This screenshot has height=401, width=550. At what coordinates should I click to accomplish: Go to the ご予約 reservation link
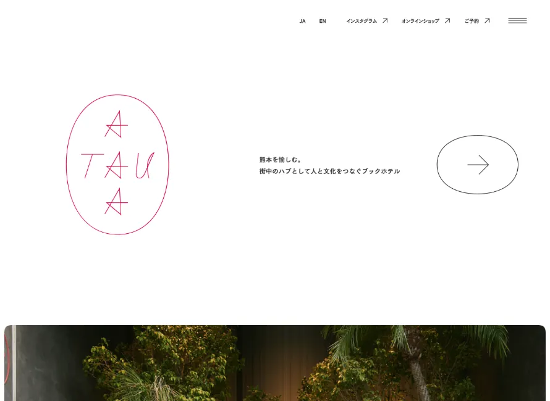472,21
